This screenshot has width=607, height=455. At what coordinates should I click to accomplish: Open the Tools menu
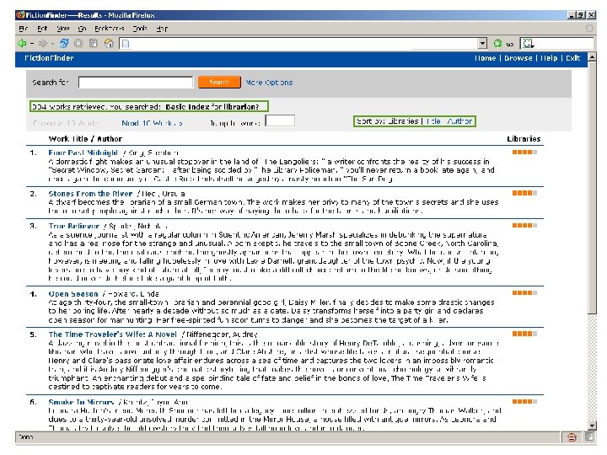140,29
